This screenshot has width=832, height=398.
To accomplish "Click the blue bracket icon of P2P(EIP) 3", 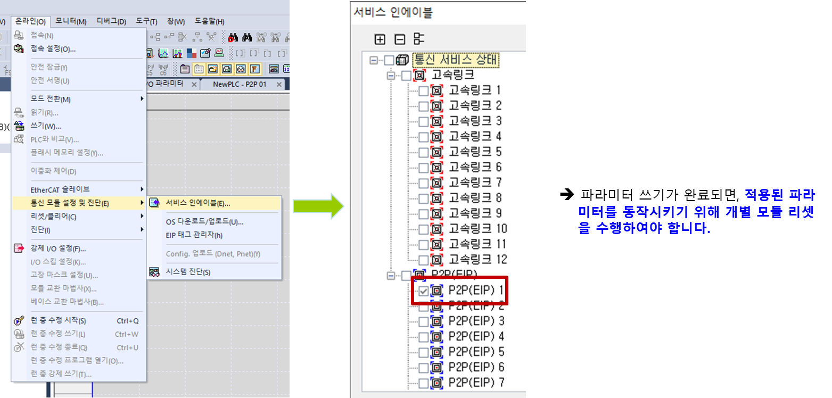I will [436, 321].
